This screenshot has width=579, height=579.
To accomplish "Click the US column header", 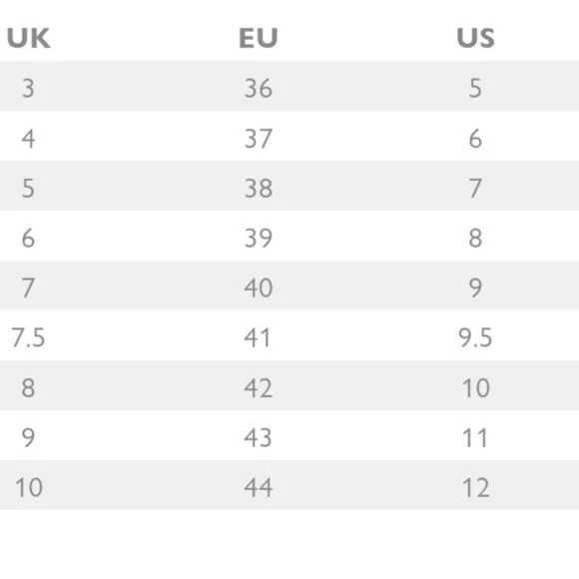I will point(475,38).
